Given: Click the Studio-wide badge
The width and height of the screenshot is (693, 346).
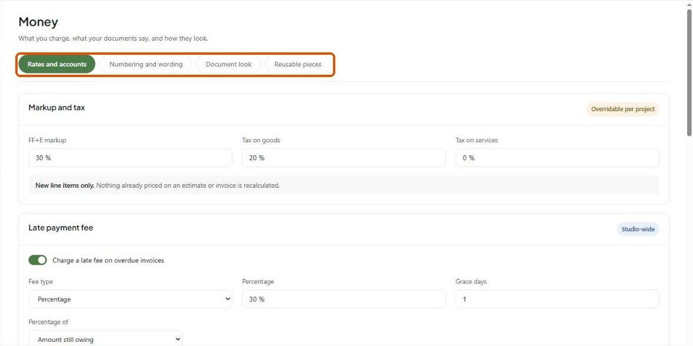Looking at the screenshot, I should coord(638,229).
